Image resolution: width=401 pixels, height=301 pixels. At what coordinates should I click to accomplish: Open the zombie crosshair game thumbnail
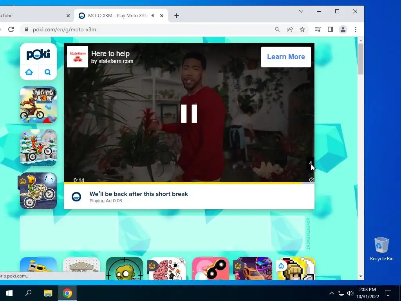[x=125, y=268]
